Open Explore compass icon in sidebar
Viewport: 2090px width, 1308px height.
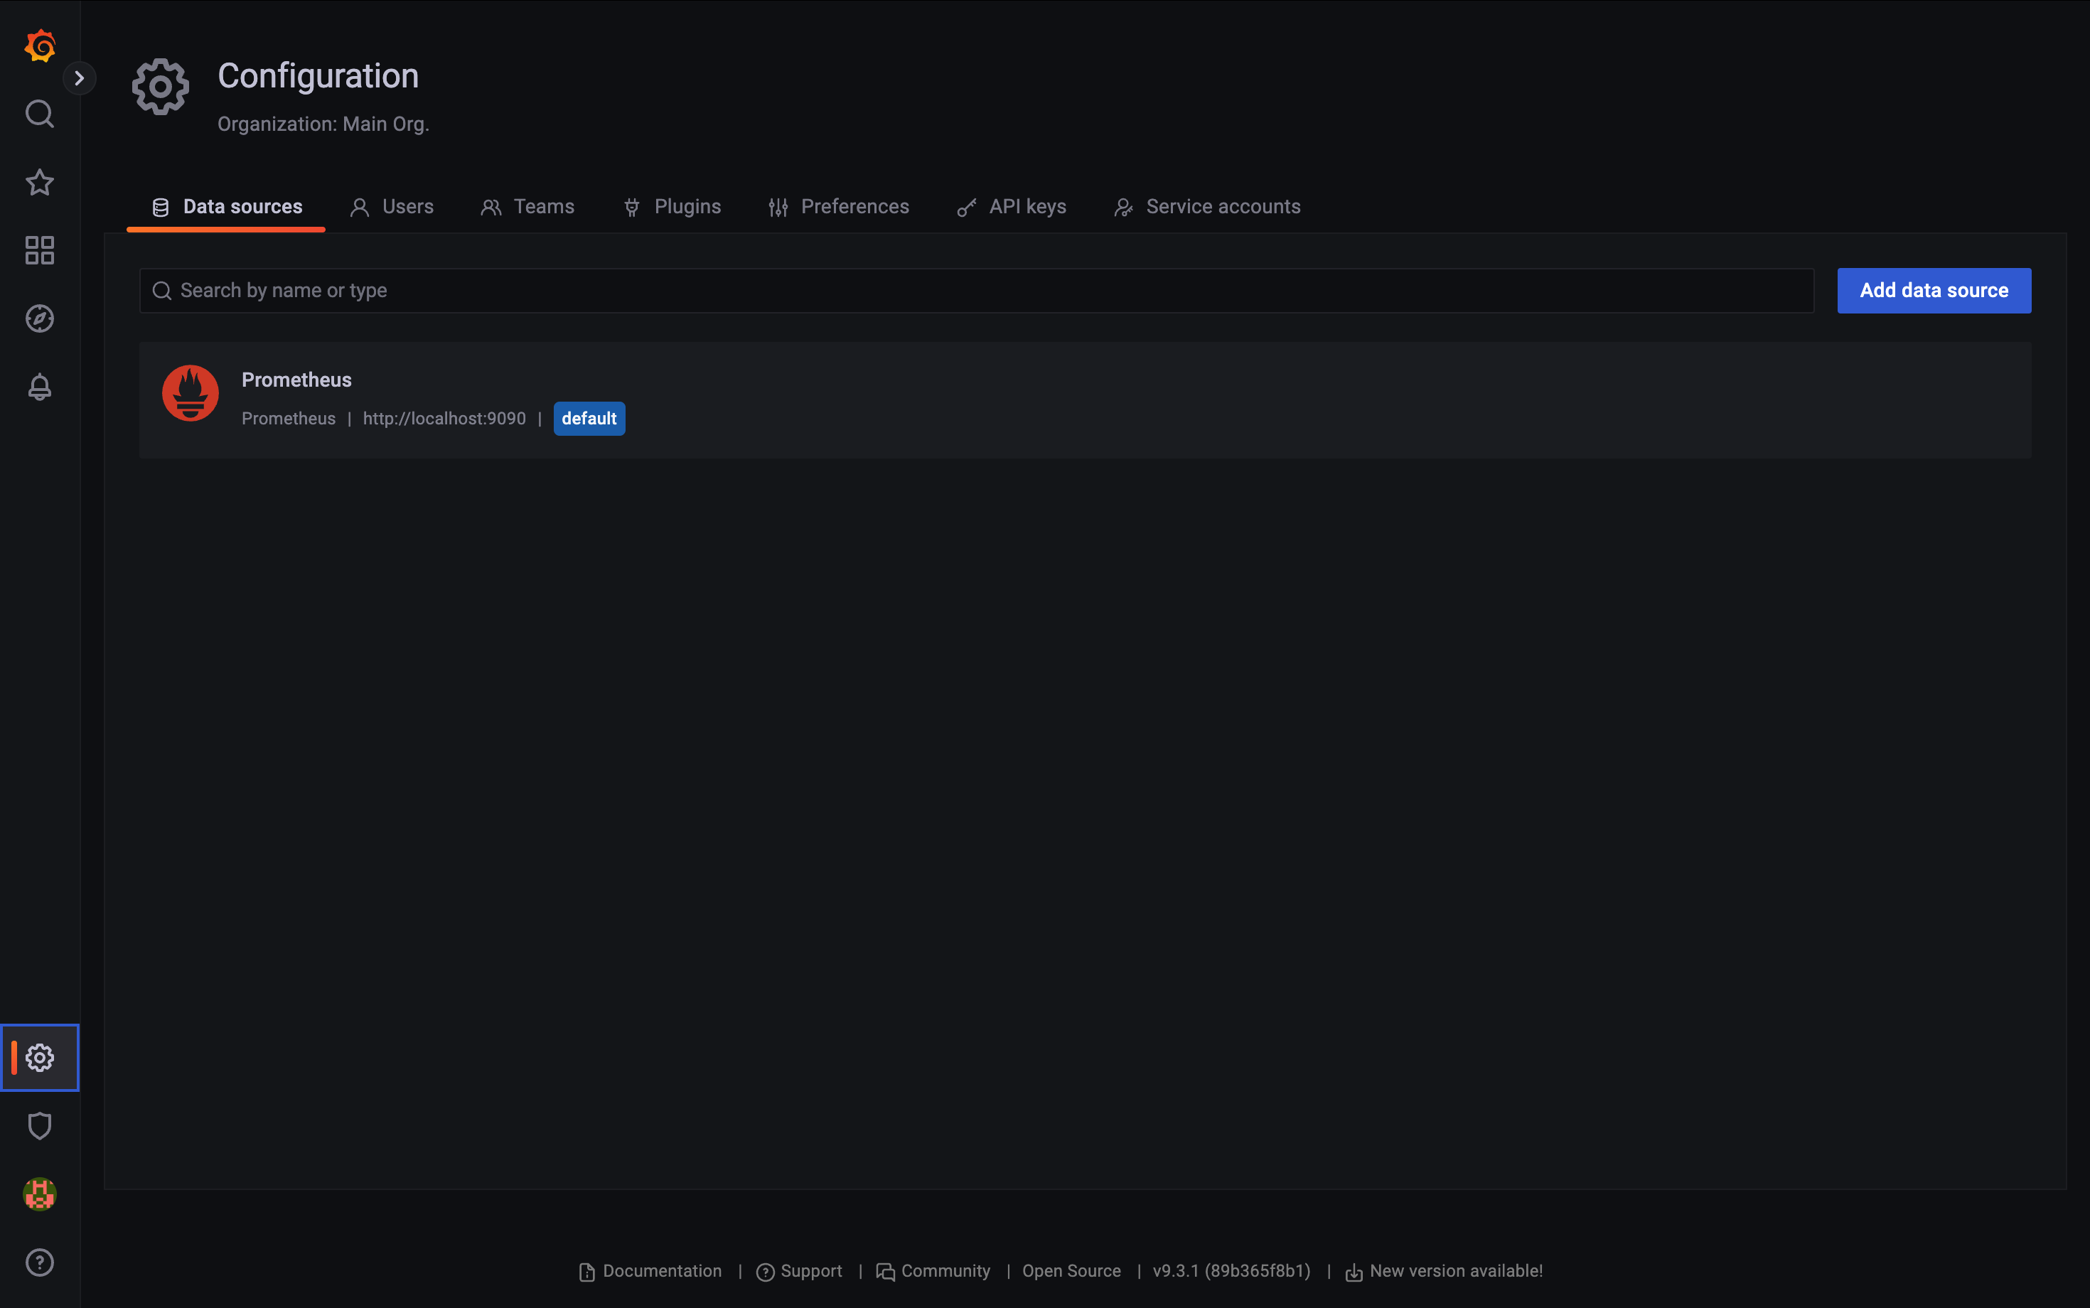(x=40, y=319)
